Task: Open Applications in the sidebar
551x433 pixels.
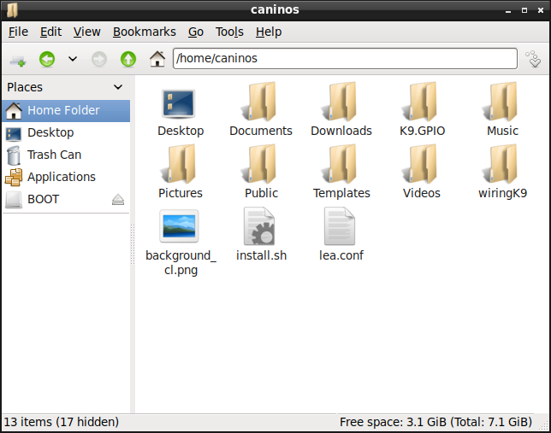Action: [x=67, y=177]
